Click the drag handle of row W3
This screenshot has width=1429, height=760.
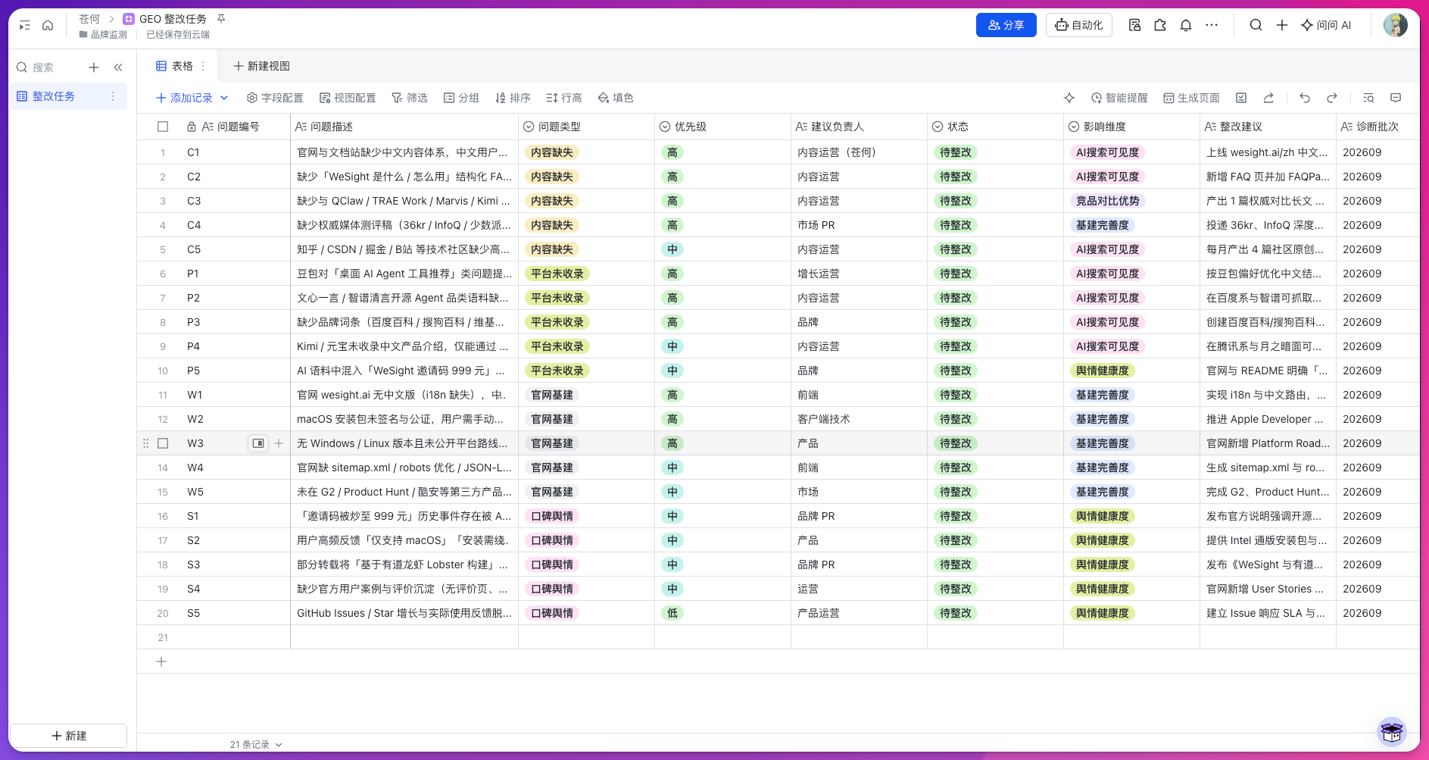pos(145,443)
